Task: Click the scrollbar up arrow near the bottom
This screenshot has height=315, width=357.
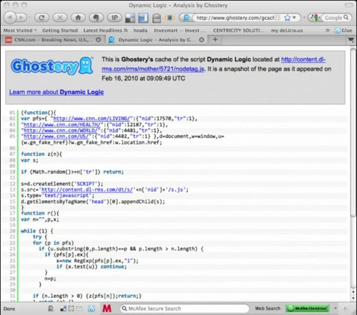Action: 353,291
